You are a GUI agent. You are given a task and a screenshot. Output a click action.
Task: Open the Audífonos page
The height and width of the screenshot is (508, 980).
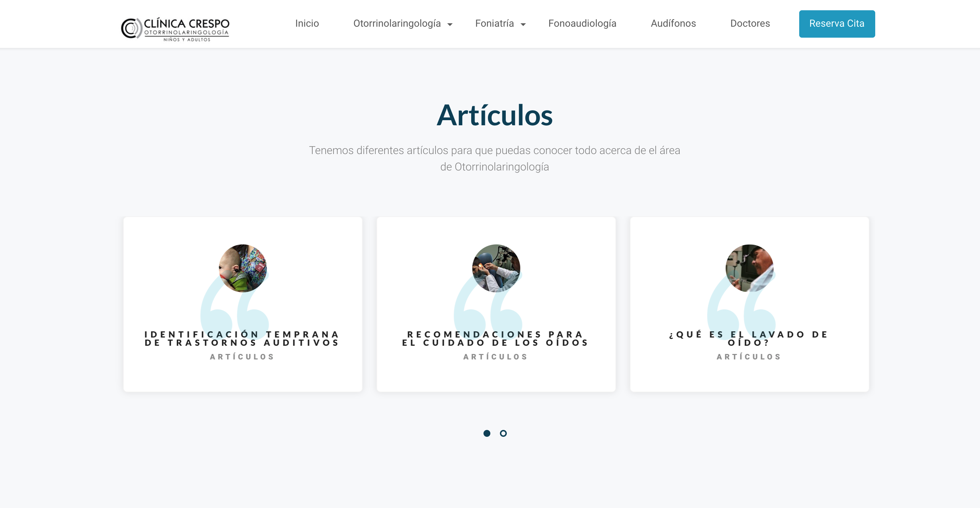[x=673, y=24]
